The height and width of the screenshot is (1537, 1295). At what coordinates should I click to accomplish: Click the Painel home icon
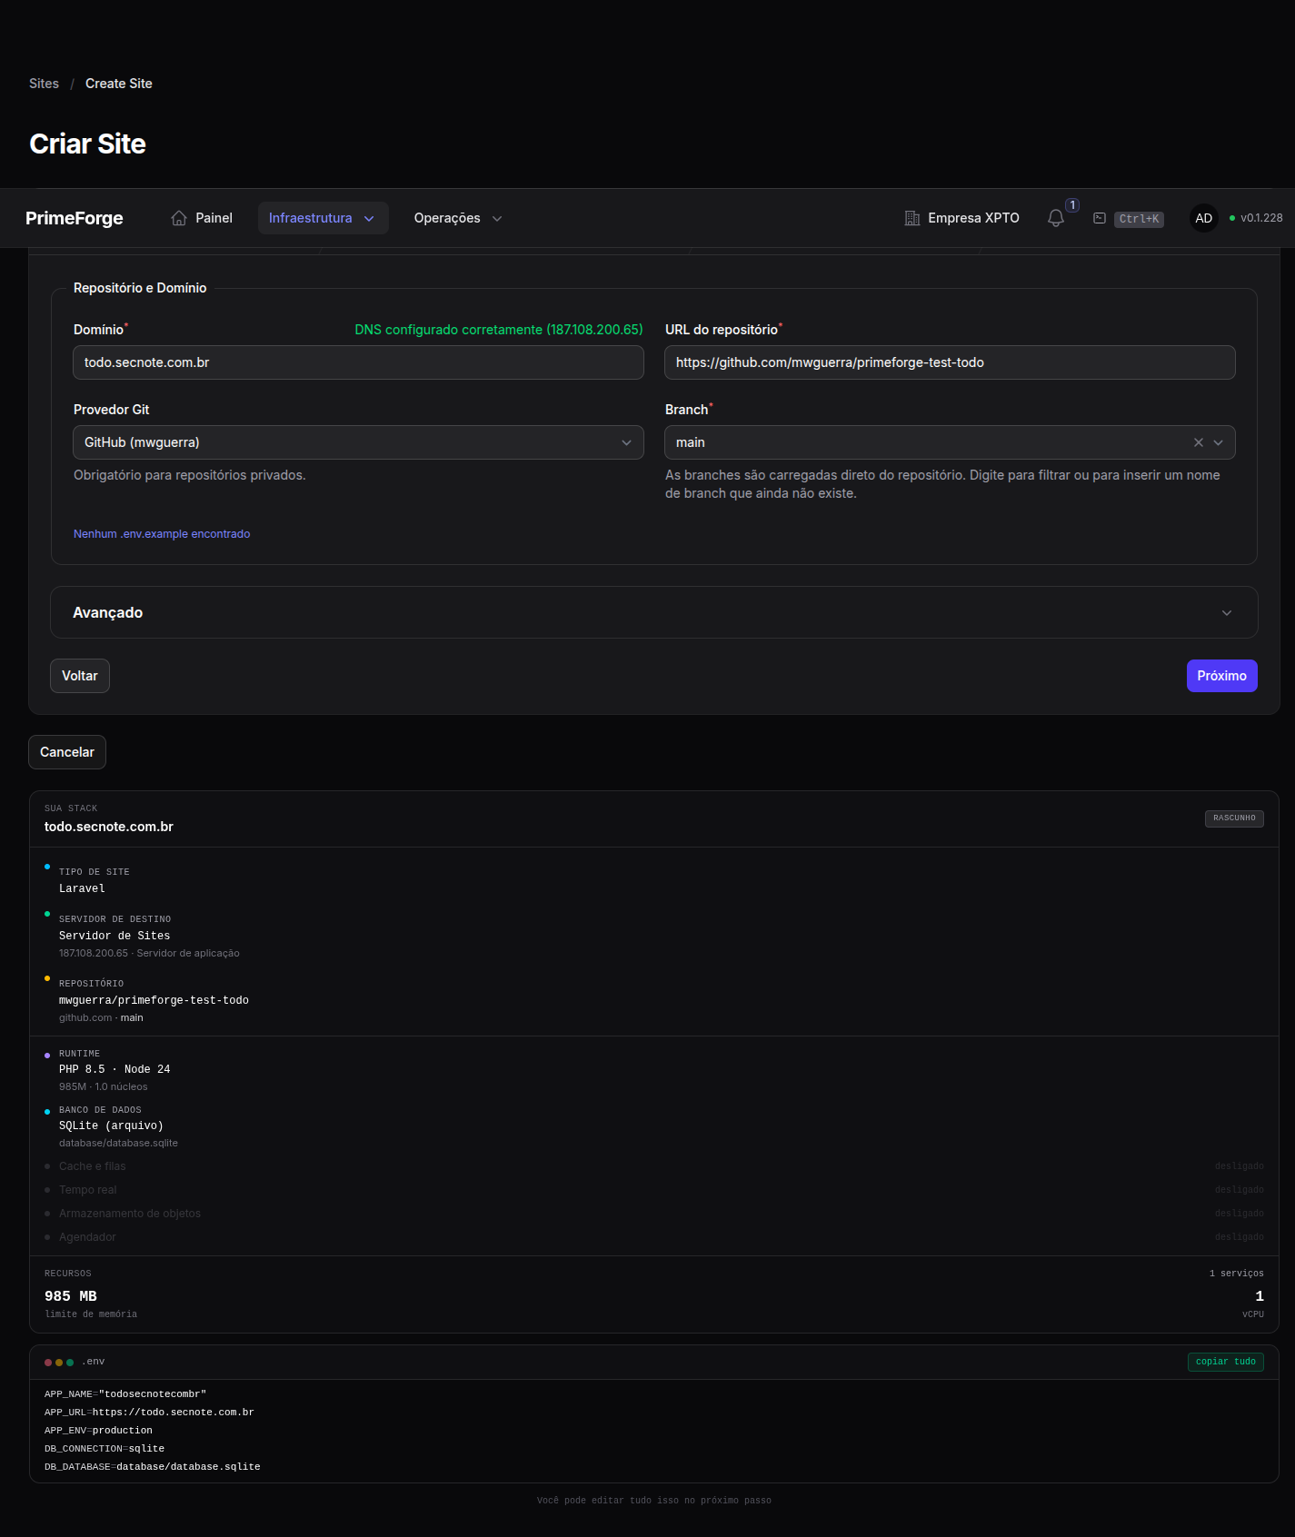pos(179,218)
